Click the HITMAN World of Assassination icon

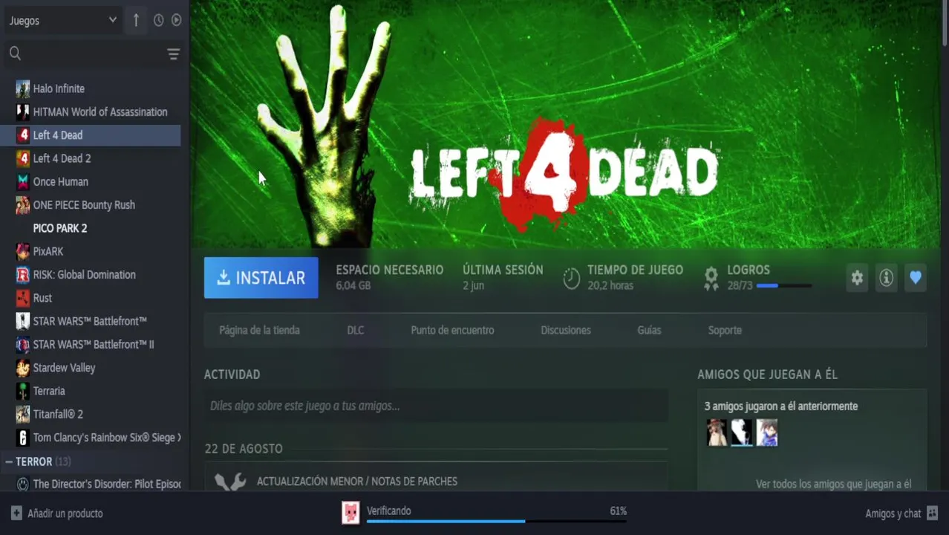click(23, 111)
